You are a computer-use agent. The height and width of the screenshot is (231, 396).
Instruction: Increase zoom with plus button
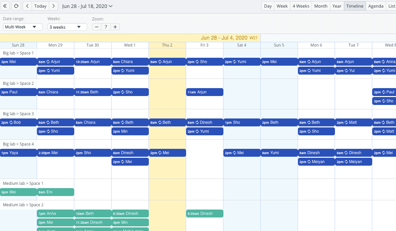click(115, 27)
